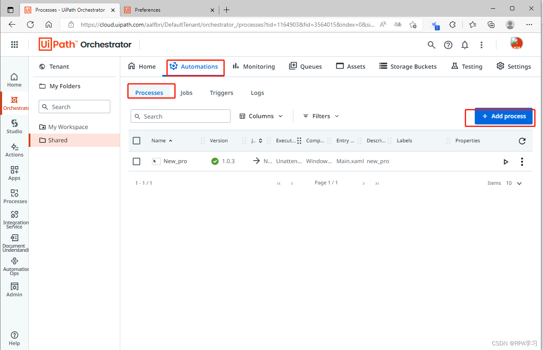Select the checkbox for New_pro
The image size is (543, 350).
click(136, 161)
